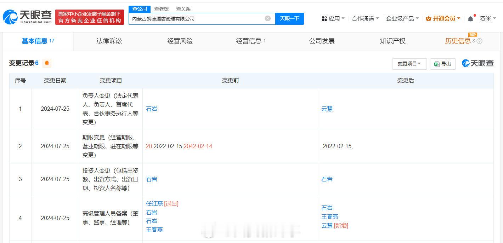The height and width of the screenshot is (243, 503).
Task: Open 石岩 link in row 1 变更前
Action: (151, 109)
